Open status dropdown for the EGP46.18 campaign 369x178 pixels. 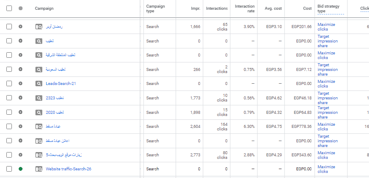(x=20, y=97)
